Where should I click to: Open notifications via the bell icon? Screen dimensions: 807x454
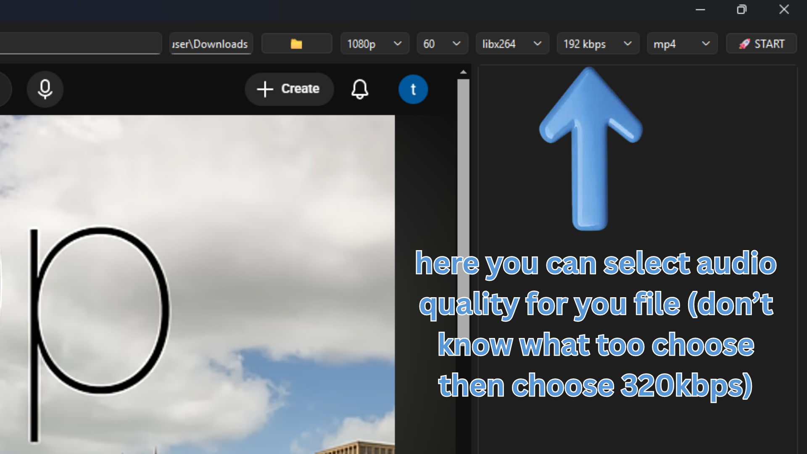coord(359,89)
